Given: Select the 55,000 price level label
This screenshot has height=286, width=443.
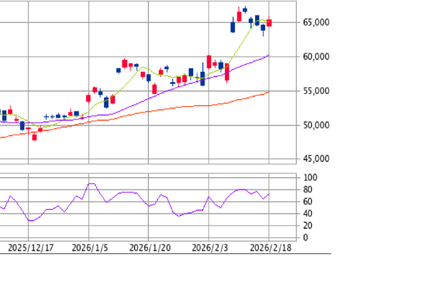Looking at the screenshot, I should coord(316,91).
